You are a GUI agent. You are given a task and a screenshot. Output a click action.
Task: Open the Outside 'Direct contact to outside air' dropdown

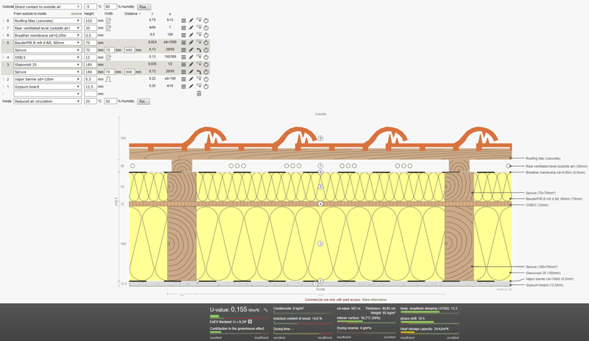pyautogui.click(x=48, y=6)
